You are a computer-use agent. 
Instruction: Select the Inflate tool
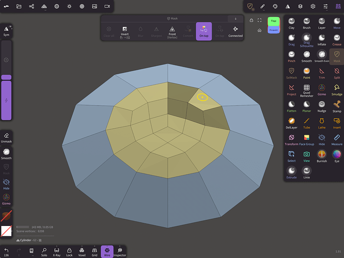[322, 40]
